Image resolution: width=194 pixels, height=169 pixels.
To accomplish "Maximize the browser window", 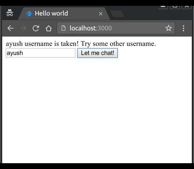I will [x=175, y=7].
